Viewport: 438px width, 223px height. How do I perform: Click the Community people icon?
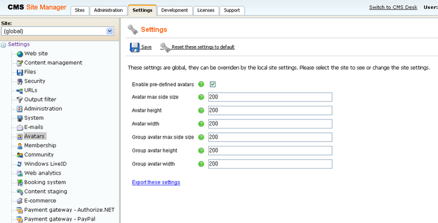(x=20, y=155)
